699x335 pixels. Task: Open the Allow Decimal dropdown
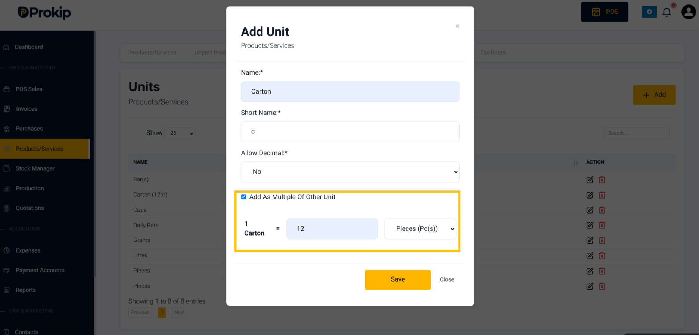pyautogui.click(x=350, y=172)
